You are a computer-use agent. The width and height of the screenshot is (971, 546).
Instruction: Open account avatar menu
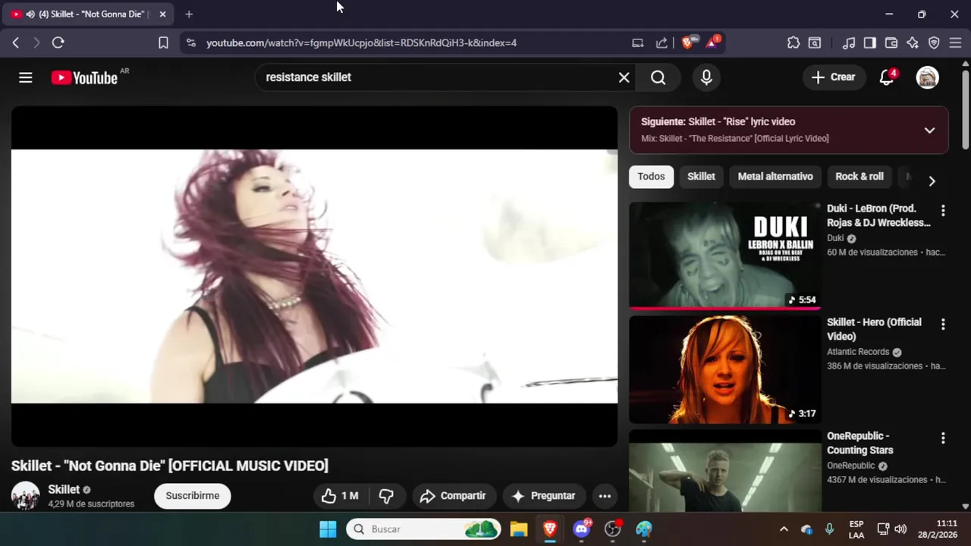point(927,77)
